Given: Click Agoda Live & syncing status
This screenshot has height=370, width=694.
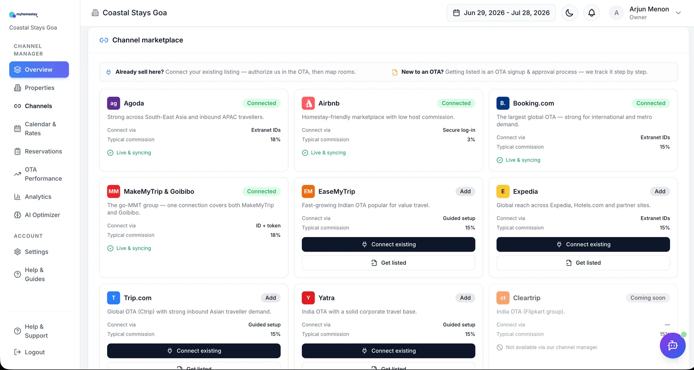Looking at the screenshot, I should tap(129, 153).
